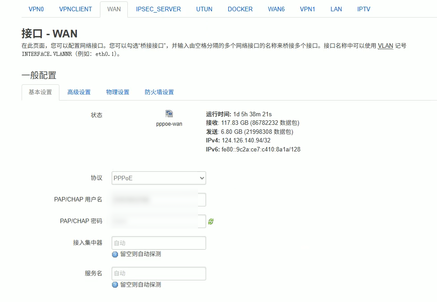Open the 协议 protocol dropdown showing PPPoE

pyautogui.click(x=158, y=178)
